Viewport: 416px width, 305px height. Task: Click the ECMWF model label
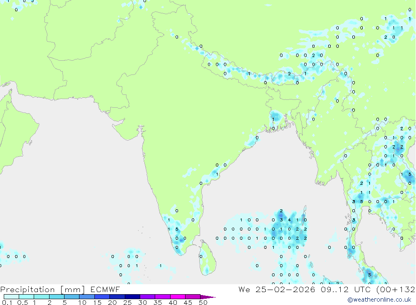[105, 290]
